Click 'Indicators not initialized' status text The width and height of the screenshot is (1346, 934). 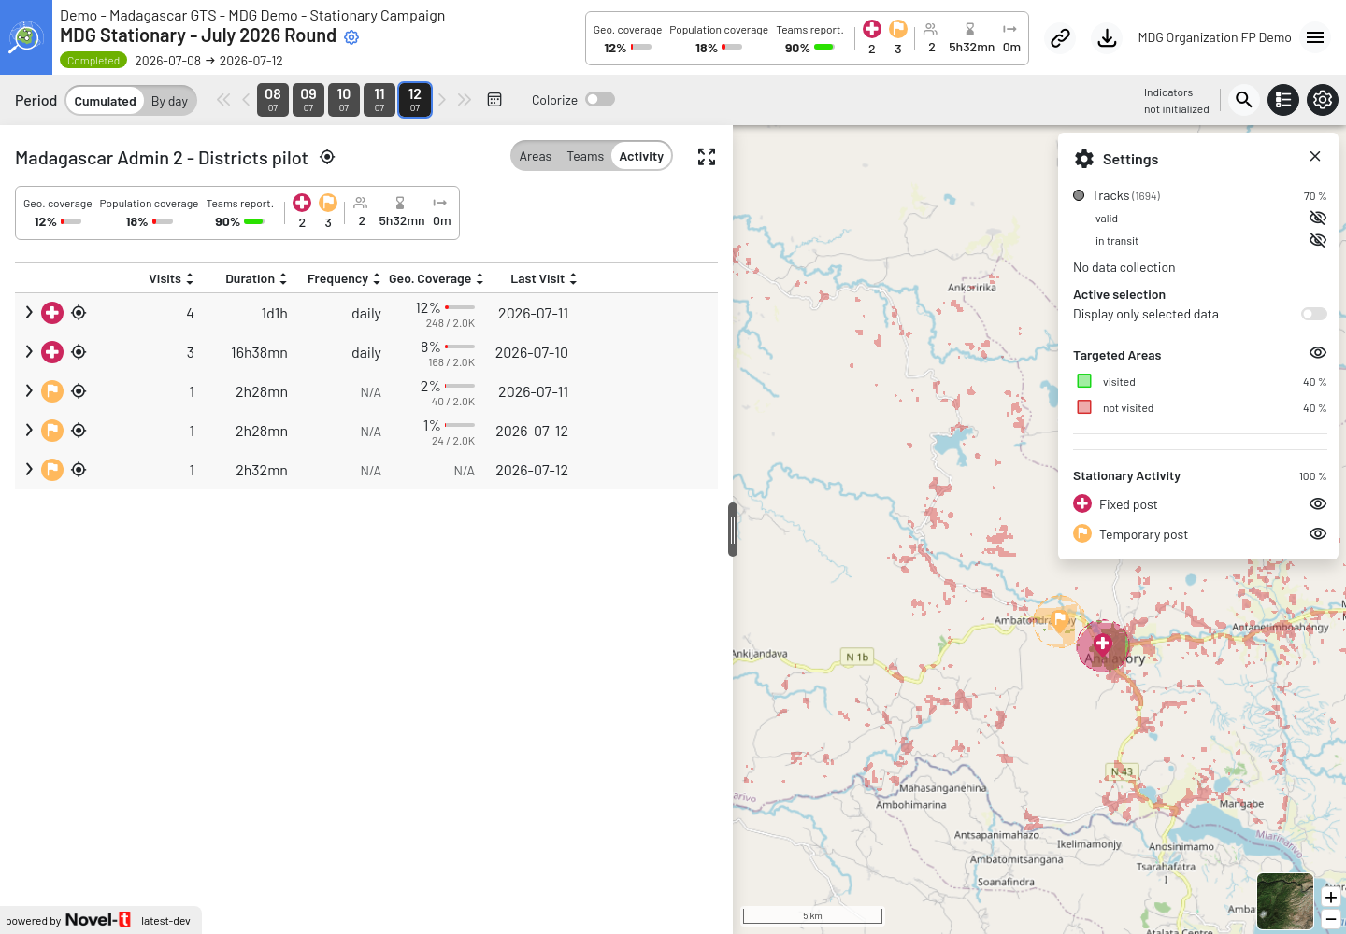(1176, 101)
